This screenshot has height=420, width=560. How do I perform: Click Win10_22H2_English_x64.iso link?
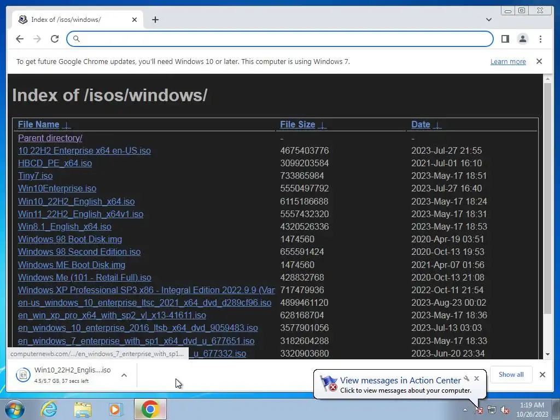click(77, 201)
